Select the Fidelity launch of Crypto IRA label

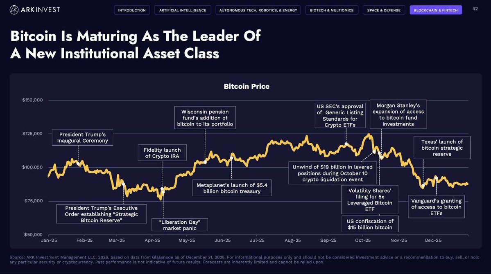162,153
